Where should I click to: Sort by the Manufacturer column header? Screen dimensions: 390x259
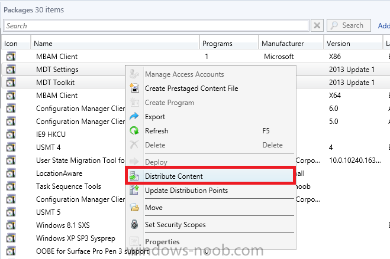click(291, 44)
